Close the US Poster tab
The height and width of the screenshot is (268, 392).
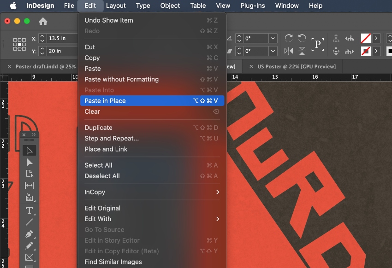pyautogui.click(x=251, y=66)
